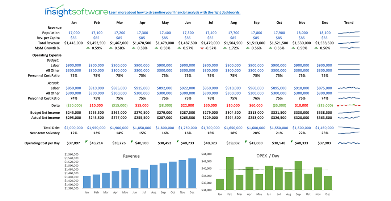Click green up arrow for Jun MoM Growth

179,48
